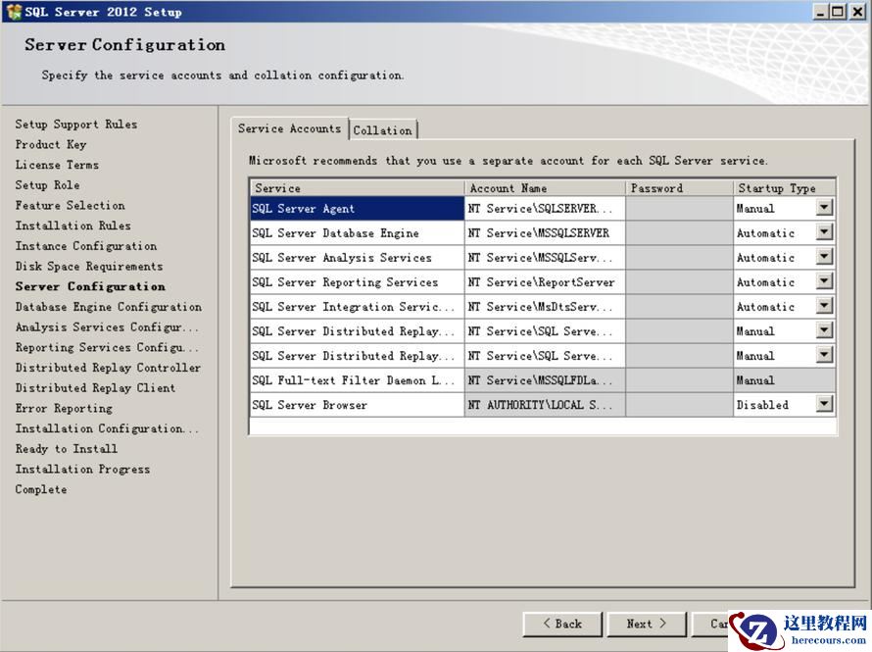Viewport: 872px width, 652px height.
Task: Click Reporting Services Configuration in the sidebar
Action: click(107, 347)
